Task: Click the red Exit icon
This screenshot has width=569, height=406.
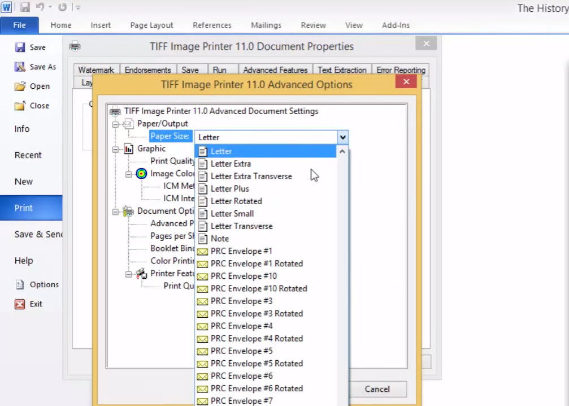Action: click(20, 304)
